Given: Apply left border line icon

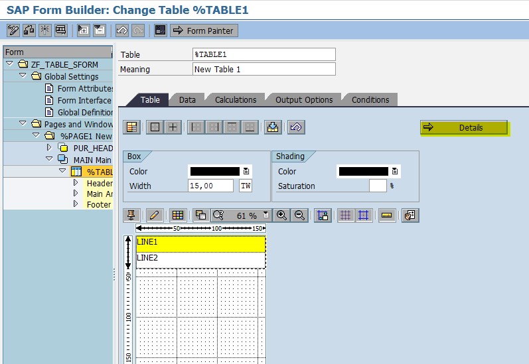Looking at the screenshot, I should coord(196,127).
